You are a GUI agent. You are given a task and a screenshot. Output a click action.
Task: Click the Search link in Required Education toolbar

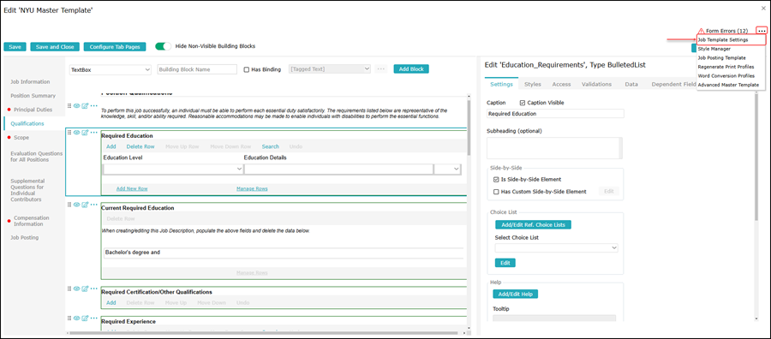pyautogui.click(x=271, y=146)
